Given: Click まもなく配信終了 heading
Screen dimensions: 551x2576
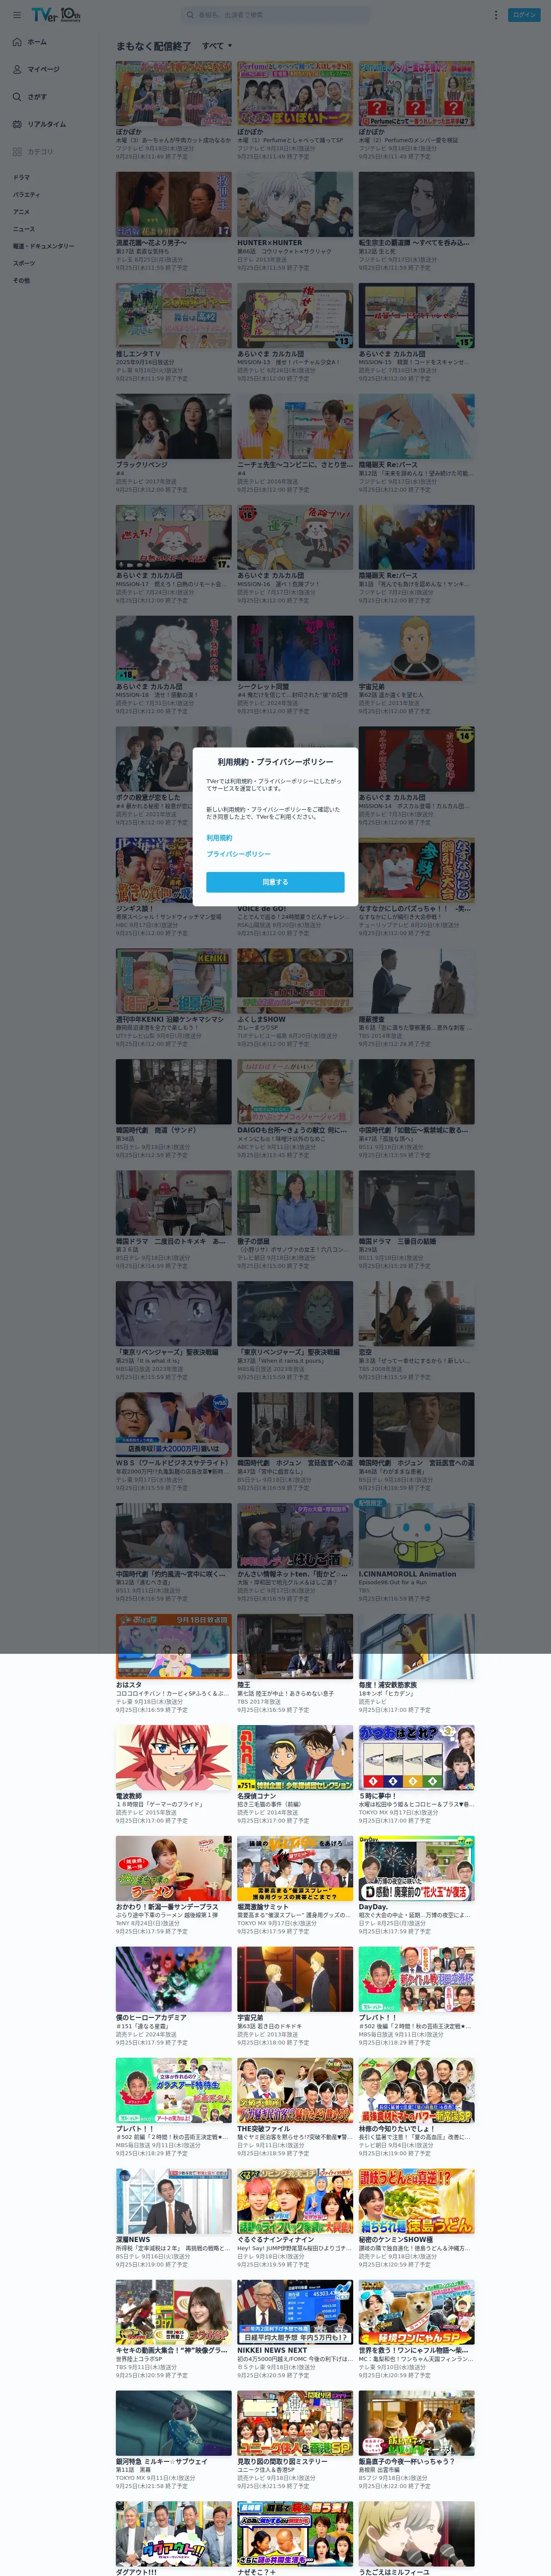Looking at the screenshot, I should (x=153, y=46).
